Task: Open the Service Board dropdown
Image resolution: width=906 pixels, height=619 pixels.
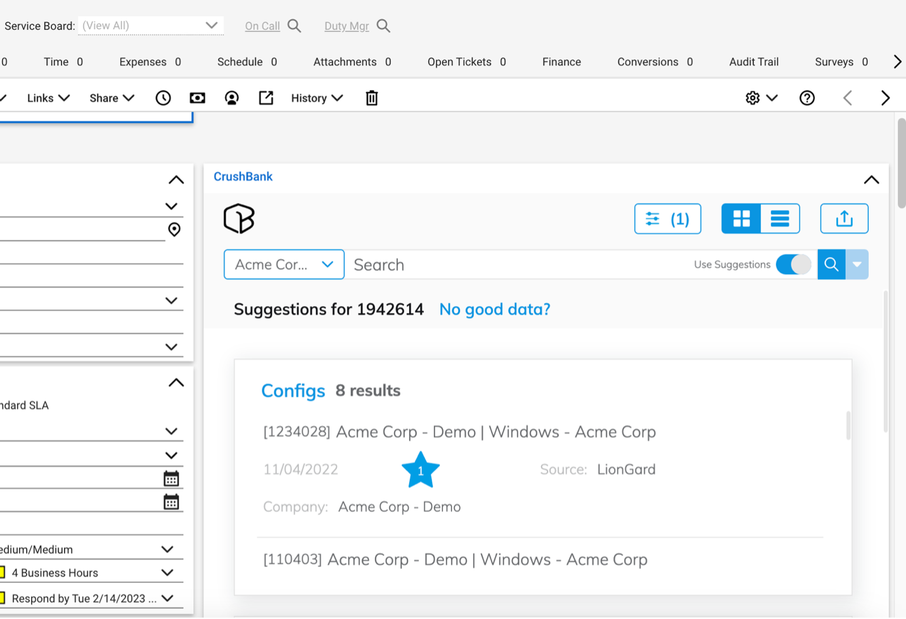Action: pos(151,25)
